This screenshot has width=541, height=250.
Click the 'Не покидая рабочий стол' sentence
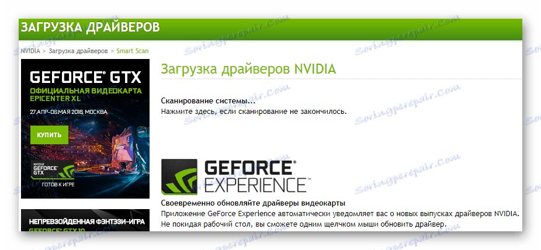[x=304, y=224]
